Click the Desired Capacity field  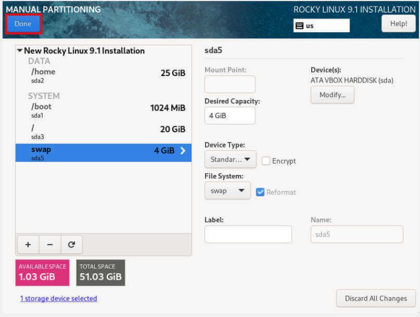230,116
